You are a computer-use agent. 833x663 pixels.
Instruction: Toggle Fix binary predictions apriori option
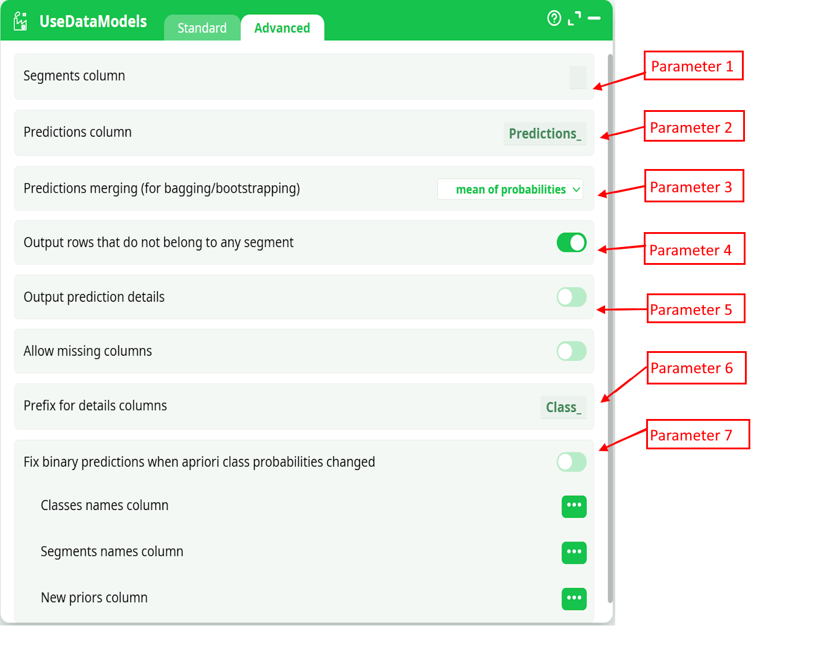[571, 462]
